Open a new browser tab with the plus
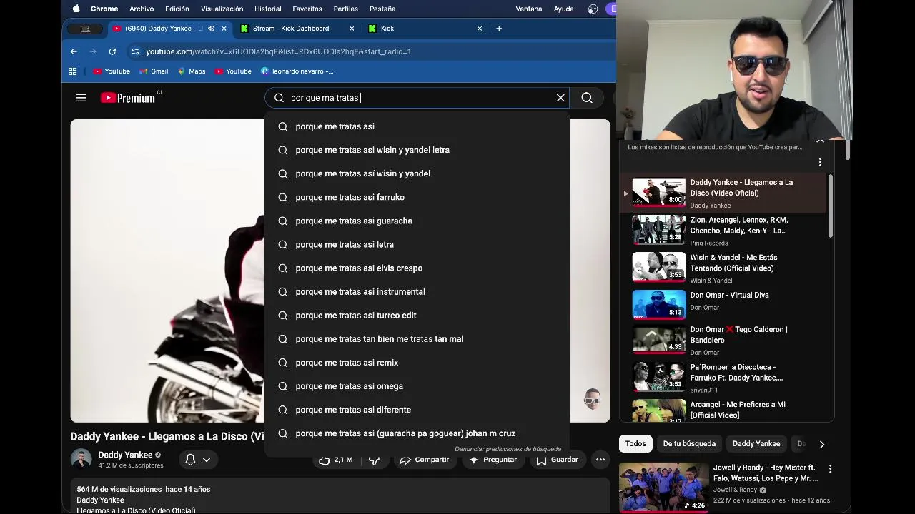Screen dimensions: 915x514 [499, 29]
